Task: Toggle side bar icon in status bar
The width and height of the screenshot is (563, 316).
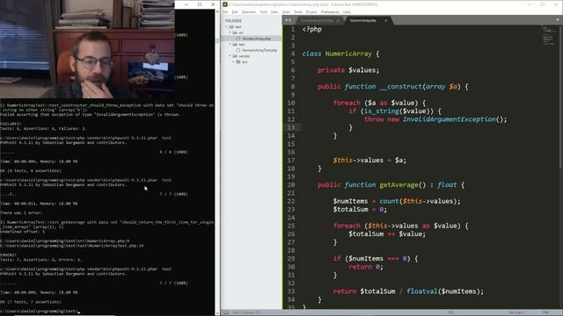Action: pos(226,312)
